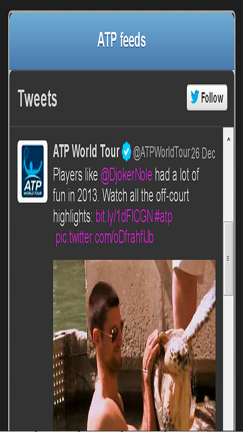The image size is (243, 432).
Task: Follow the bit.ly/1dFICGN link
Action: [x=124, y=217]
